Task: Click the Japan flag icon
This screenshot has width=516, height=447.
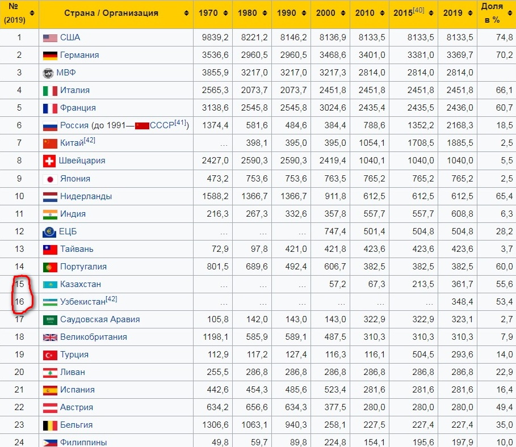Action: [x=51, y=179]
